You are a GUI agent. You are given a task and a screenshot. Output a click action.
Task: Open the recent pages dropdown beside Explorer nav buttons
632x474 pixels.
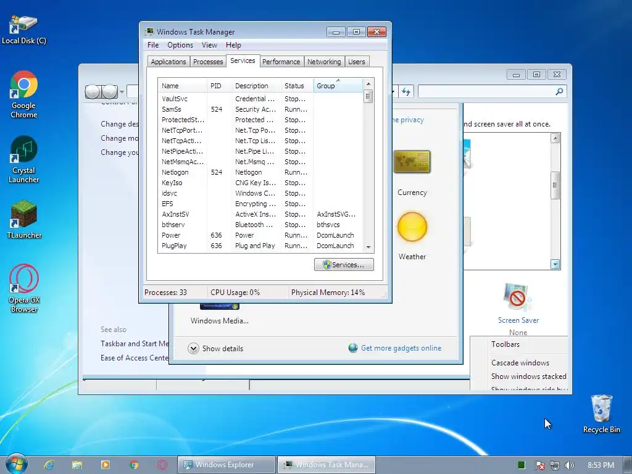point(122,92)
